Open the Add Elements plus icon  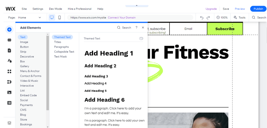pos(9,30)
